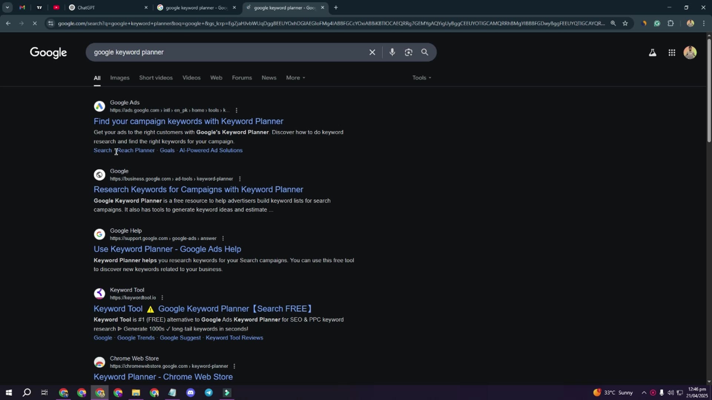Select the News search filter
This screenshot has height=400, width=712.
pyautogui.click(x=269, y=78)
